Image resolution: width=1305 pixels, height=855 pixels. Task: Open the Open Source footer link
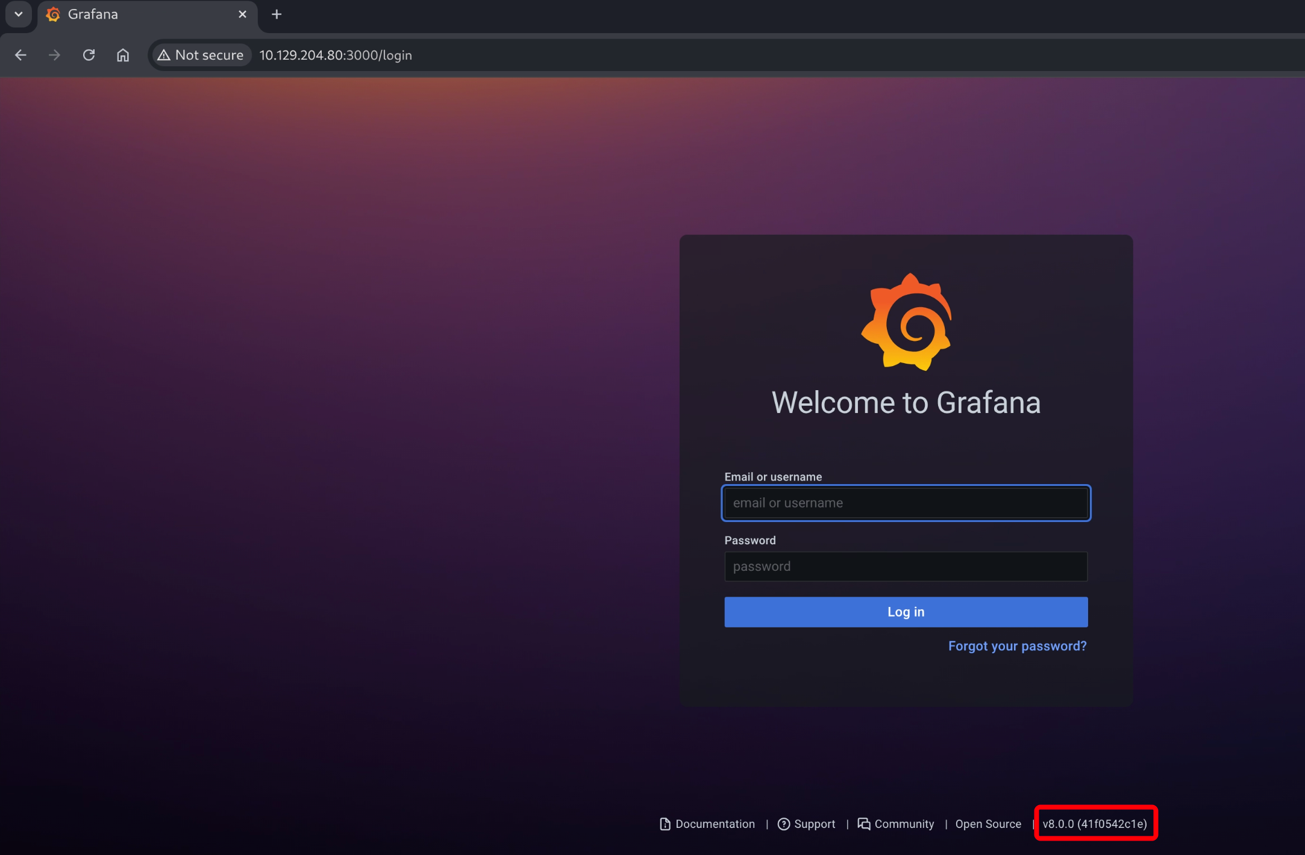coord(988,824)
